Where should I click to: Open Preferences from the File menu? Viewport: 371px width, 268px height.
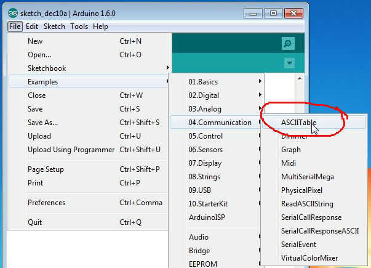(x=88, y=203)
